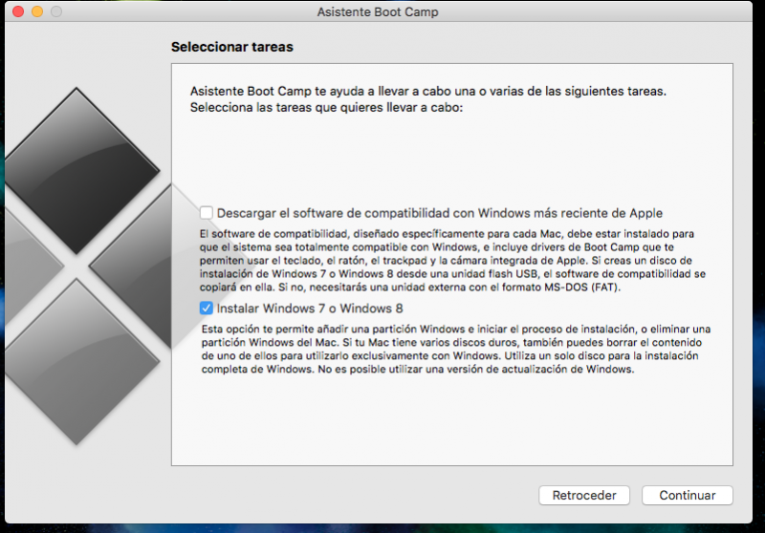
Task: Uncheck the Instalar Windows 7 o Windows 8 checkbox
Action: tap(206, 309)
